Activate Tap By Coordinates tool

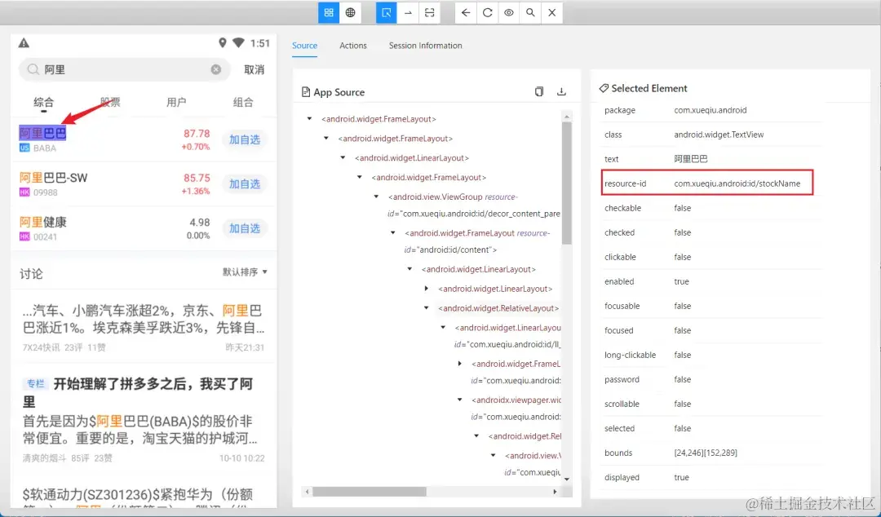tap(429, 12)
